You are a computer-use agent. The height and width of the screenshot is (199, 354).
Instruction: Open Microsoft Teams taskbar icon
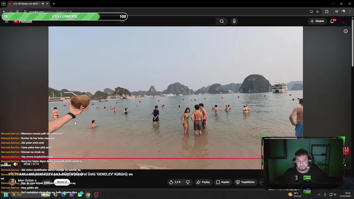coord(72,195)
